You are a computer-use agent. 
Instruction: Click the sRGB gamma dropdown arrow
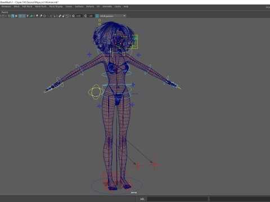point(124,16)
